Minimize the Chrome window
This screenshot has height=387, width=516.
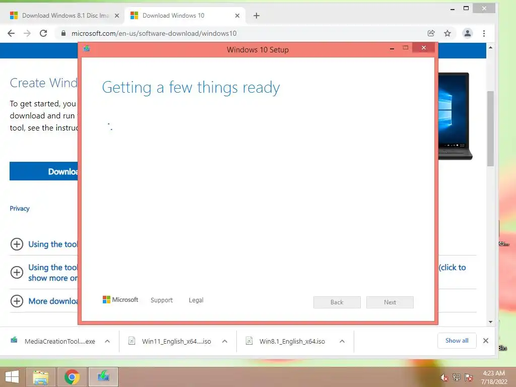pos(453,9)
